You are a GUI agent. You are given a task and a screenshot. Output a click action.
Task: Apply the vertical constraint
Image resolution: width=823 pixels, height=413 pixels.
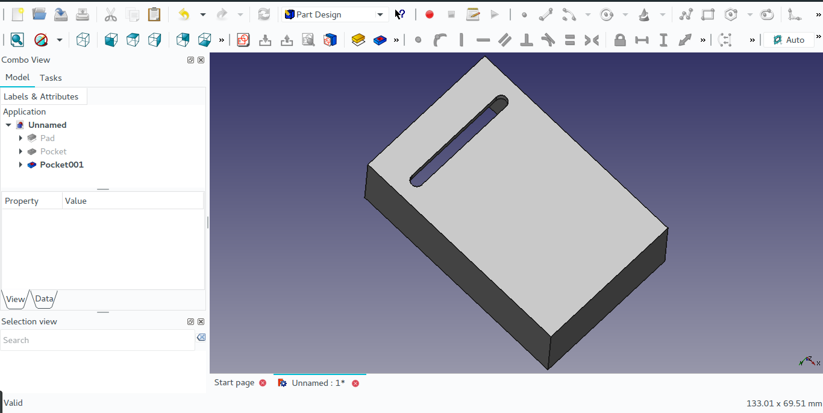click(462, 40)
